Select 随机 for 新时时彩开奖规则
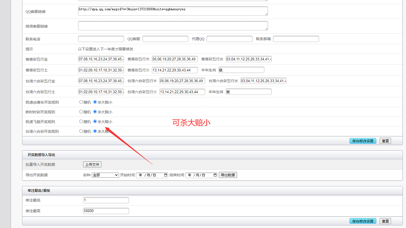 coord(81,112)
